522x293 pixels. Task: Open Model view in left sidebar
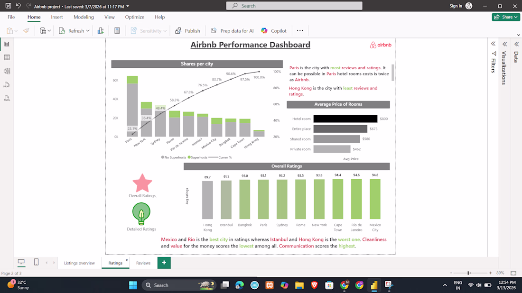(x=7, y=71)
